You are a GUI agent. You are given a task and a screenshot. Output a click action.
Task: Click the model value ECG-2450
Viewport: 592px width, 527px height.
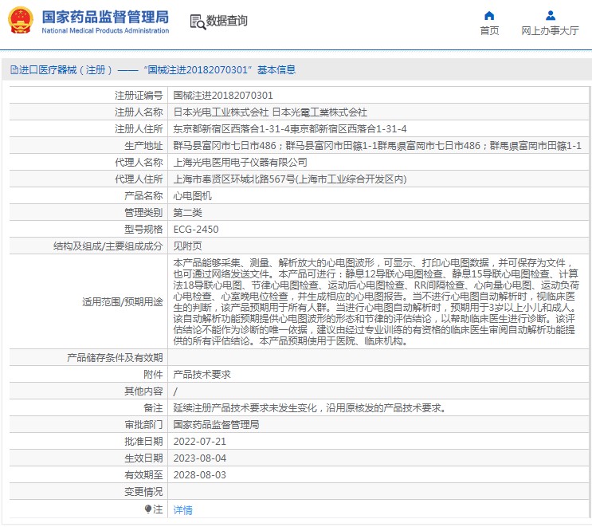[x=196, y=230]
